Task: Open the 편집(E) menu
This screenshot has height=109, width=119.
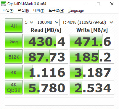Action: pos(23,11)
